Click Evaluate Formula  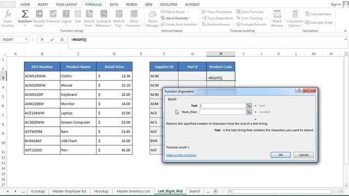point(251,24)
